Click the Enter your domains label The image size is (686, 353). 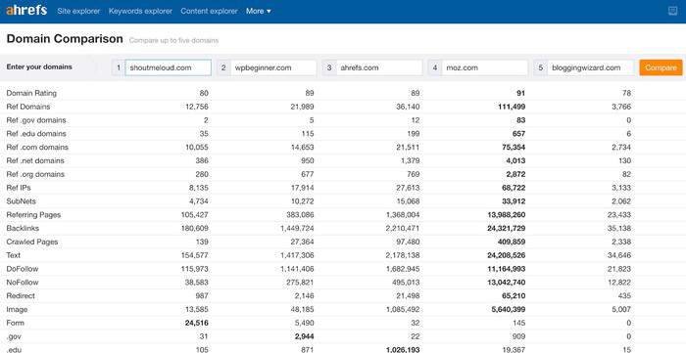39,67
